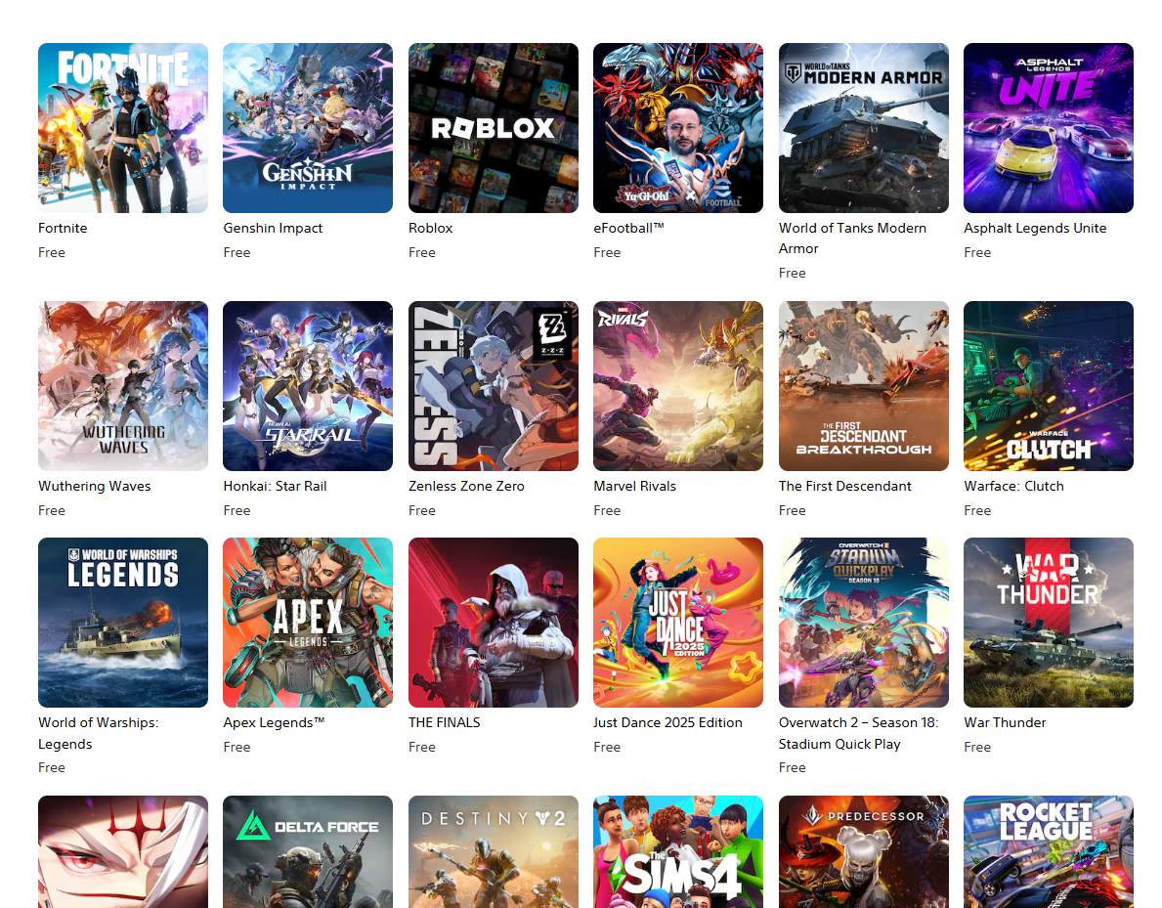Open the red-eyed anime character cover
This screenshot has height=908, width=1162.
(123, 851)
